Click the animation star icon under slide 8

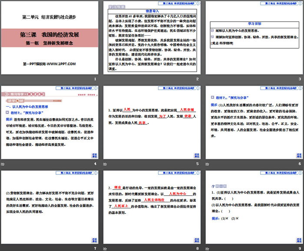click(106, 248)
